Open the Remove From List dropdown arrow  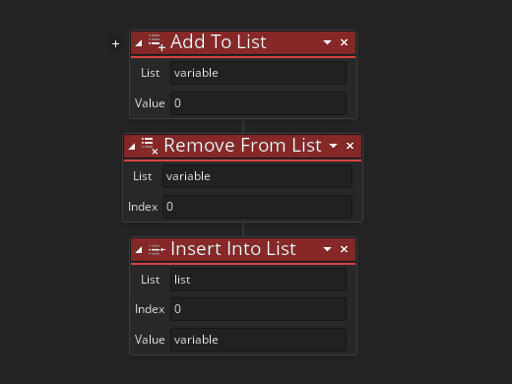point(333,146)
